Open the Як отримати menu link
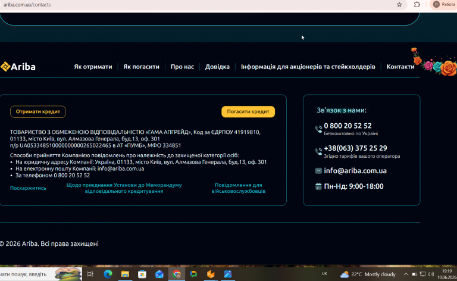Screen dimensions: 457x281 point(93,67)
